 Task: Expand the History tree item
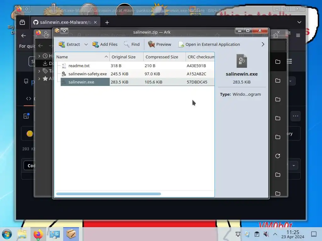pyautogui.click(x=39, y=56)
